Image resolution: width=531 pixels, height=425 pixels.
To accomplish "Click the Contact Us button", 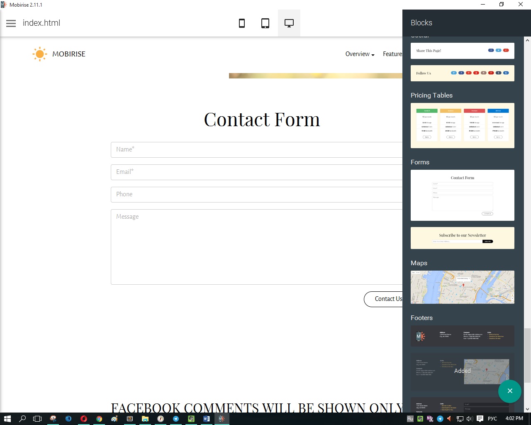I will (x=388, y=299).
